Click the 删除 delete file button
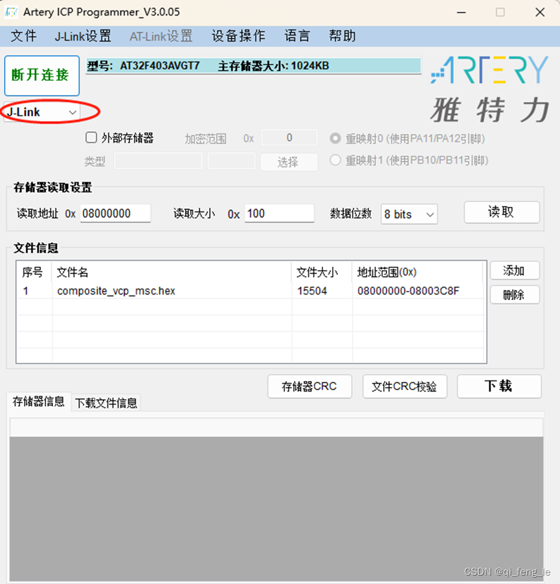 515,295
